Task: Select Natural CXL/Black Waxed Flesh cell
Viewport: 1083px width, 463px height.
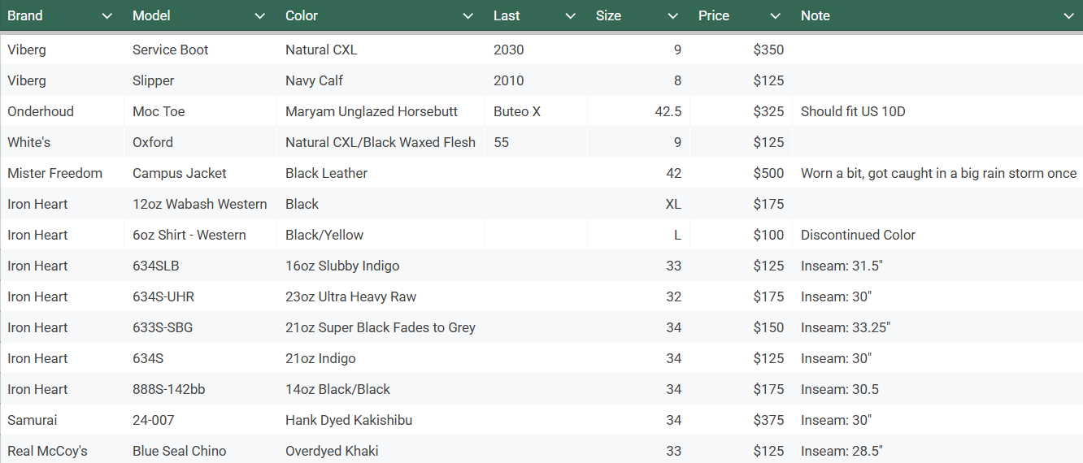Action: pos(381,142)
